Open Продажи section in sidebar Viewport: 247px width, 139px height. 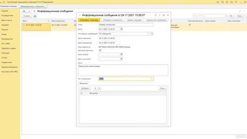(x=5, y=25)
